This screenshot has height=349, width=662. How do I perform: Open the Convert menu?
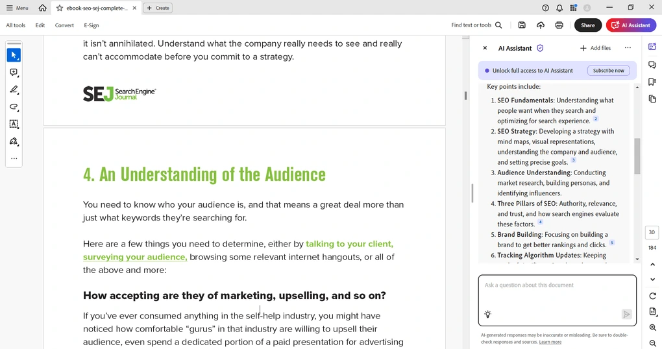click(x=64, y=25)
